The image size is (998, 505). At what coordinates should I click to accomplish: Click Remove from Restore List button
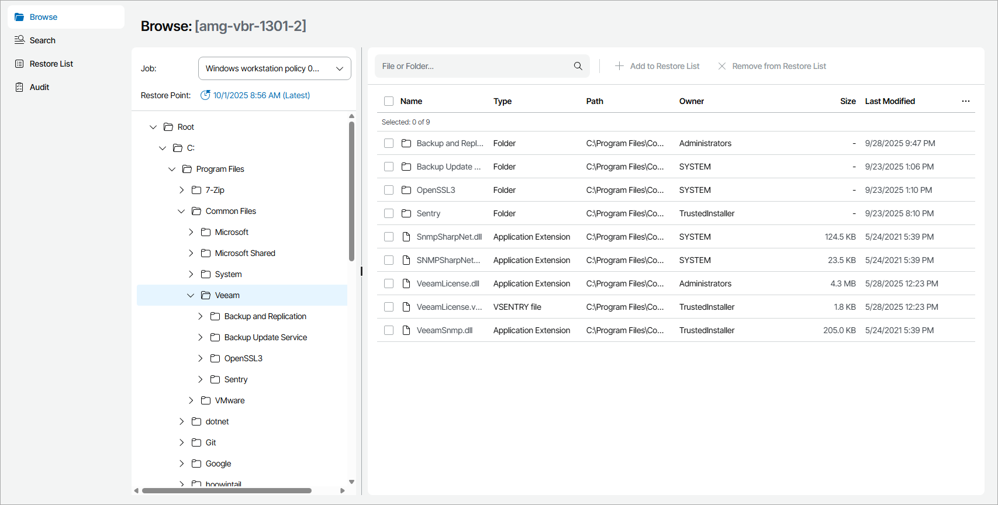pos(772,66)
